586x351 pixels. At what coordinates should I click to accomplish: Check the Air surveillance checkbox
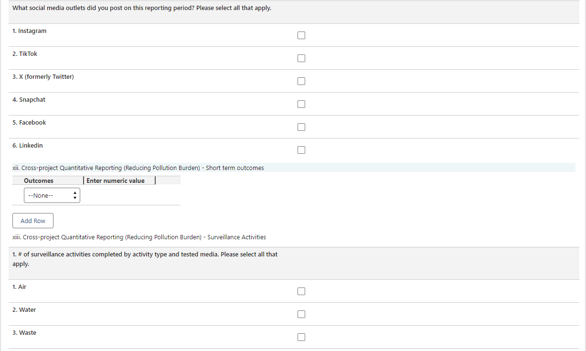(x=301, y=291)
